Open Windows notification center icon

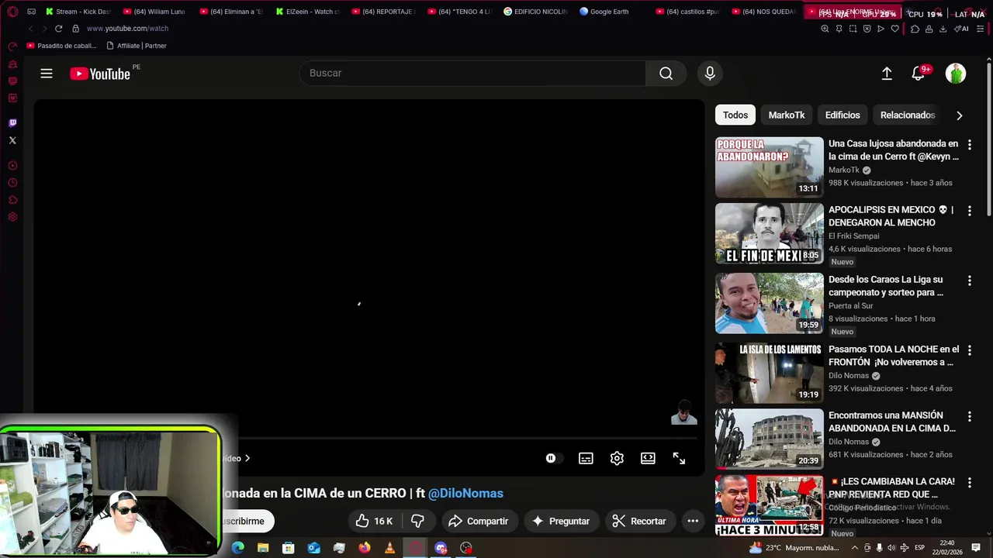click(976, 548)
